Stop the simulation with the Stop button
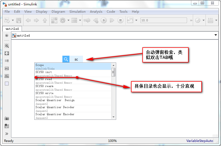The width and height of the screenshot is (221, 146). (120, 20)
